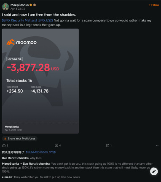This screenshot has width=161, height=182.
Task: Open the three-dot more options menu
Action: (x=158, y=145)
